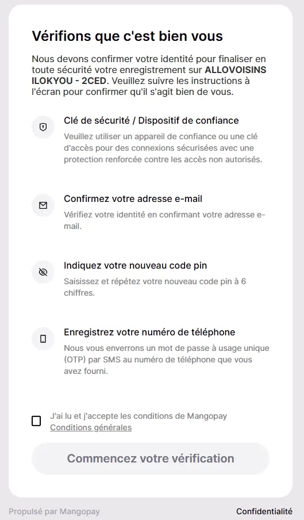The width and height of the screenshot is (304, 520).
Task: Click the J'ai lu et j'accepte label text
Action: pos(138,416)
